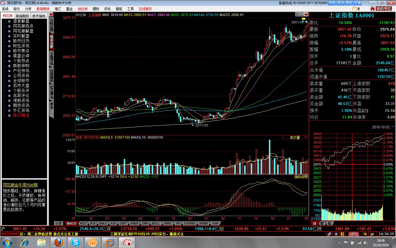Viewport: 396px width, 248px height.
Task: Open the 股灵通 status bar item
Action: click(x=354, y=234)
